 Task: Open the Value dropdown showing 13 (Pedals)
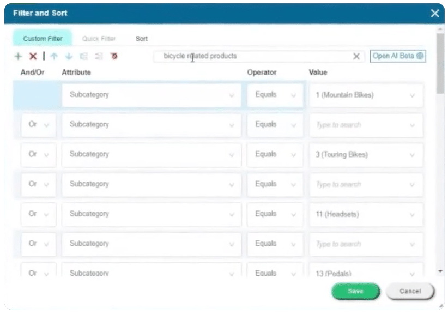(366, 270)
